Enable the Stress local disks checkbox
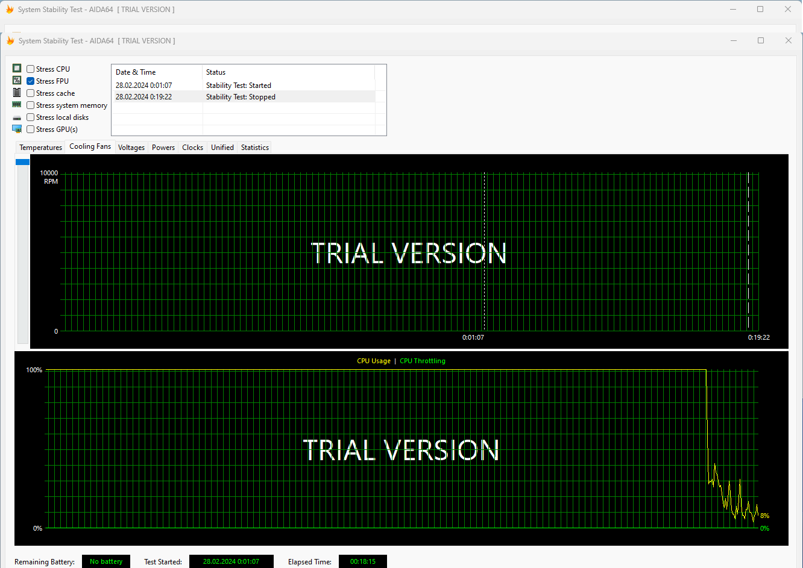 point(31,117)
